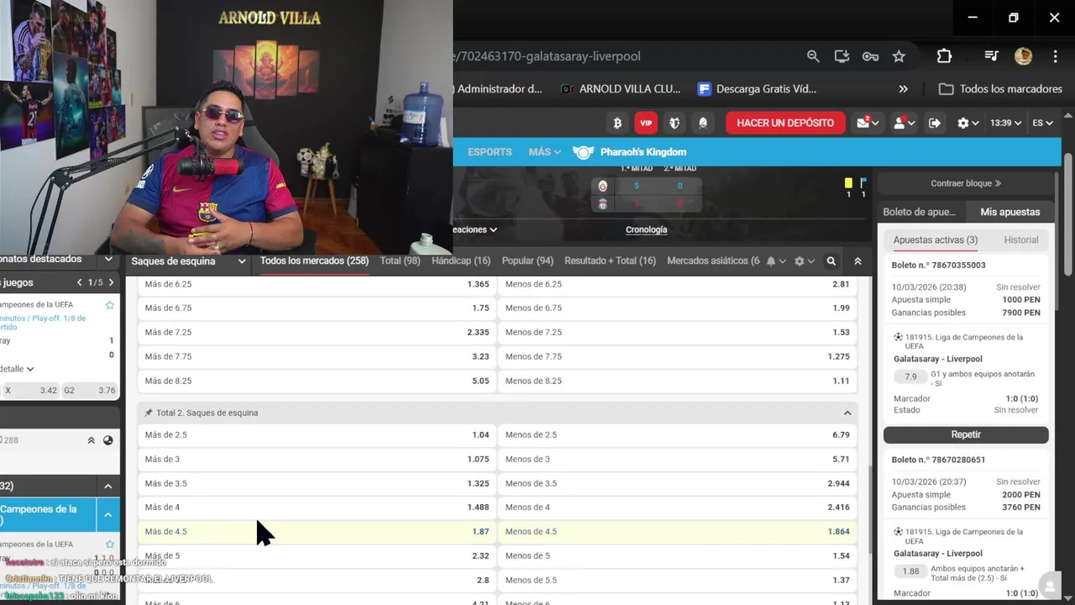This screenshot has height=605, width=1075.
Task: Click the Bitcoin icon in site header
Action: (617, 123)
